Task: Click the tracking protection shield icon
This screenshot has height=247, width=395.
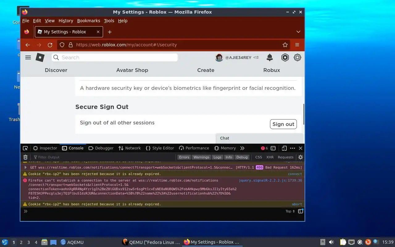Action: (x=62, y=45)
